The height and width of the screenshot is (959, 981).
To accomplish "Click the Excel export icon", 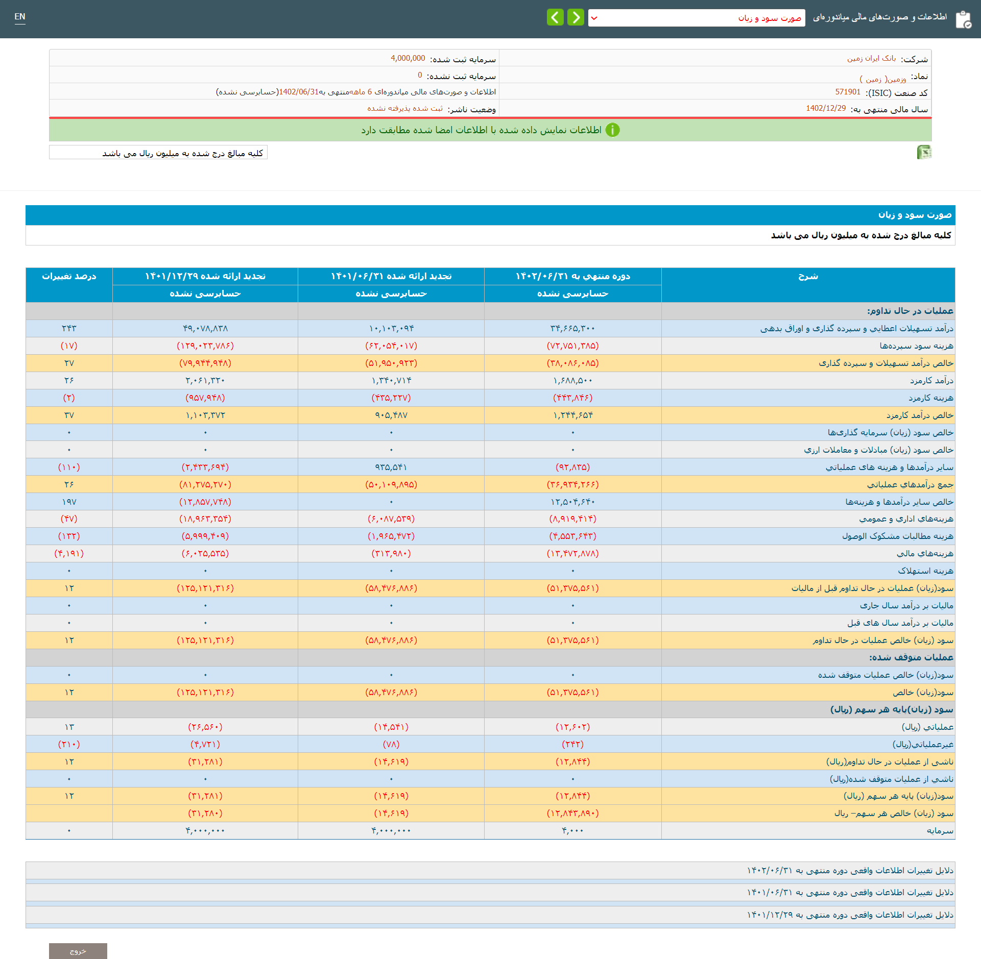I will (x=924, y=152).
